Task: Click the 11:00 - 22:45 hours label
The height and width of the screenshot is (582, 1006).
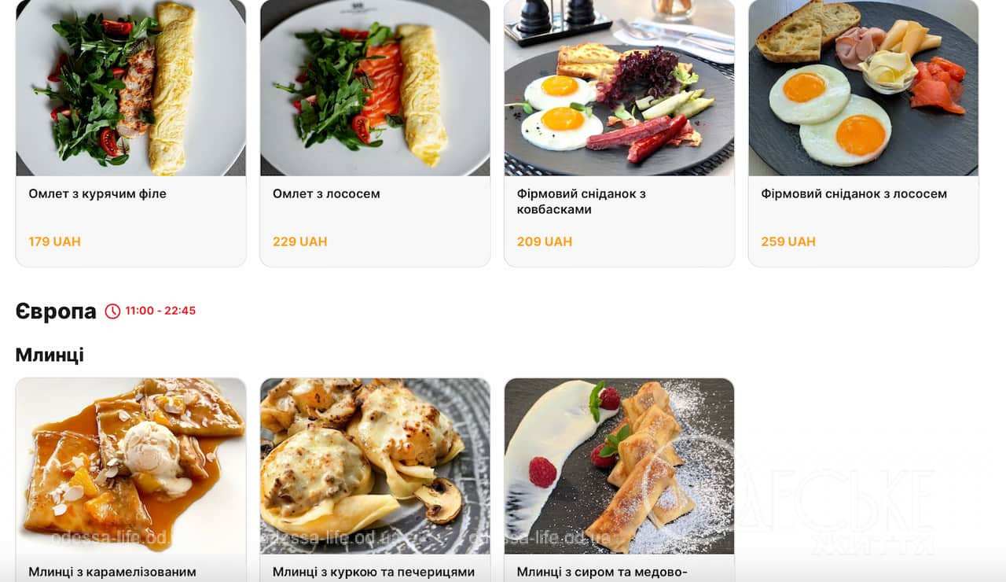Action: pos(160,311)
